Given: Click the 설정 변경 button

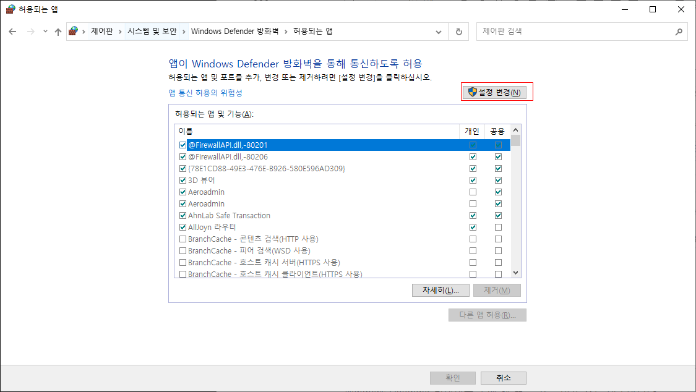Looking at the screenshot, I should tap(494, 92).
